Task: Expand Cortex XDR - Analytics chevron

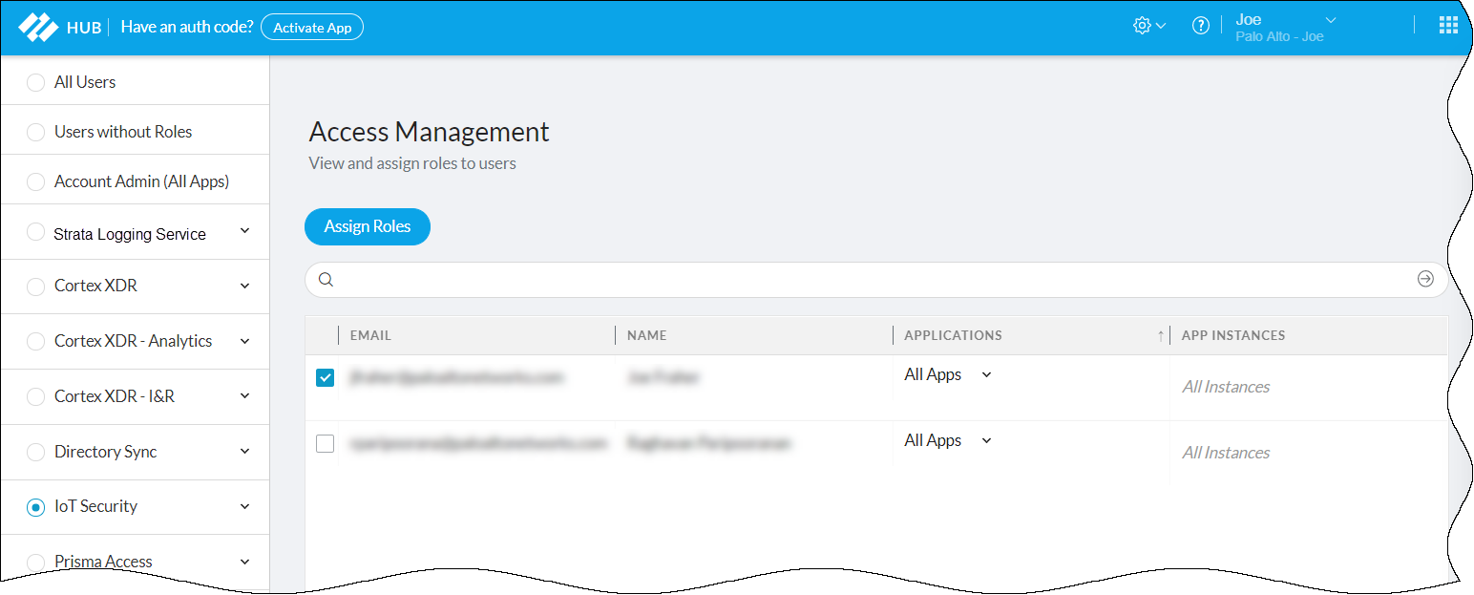Action: coord(244,341)
